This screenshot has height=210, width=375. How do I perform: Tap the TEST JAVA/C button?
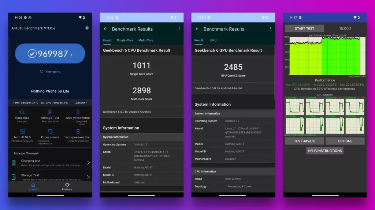304,141
